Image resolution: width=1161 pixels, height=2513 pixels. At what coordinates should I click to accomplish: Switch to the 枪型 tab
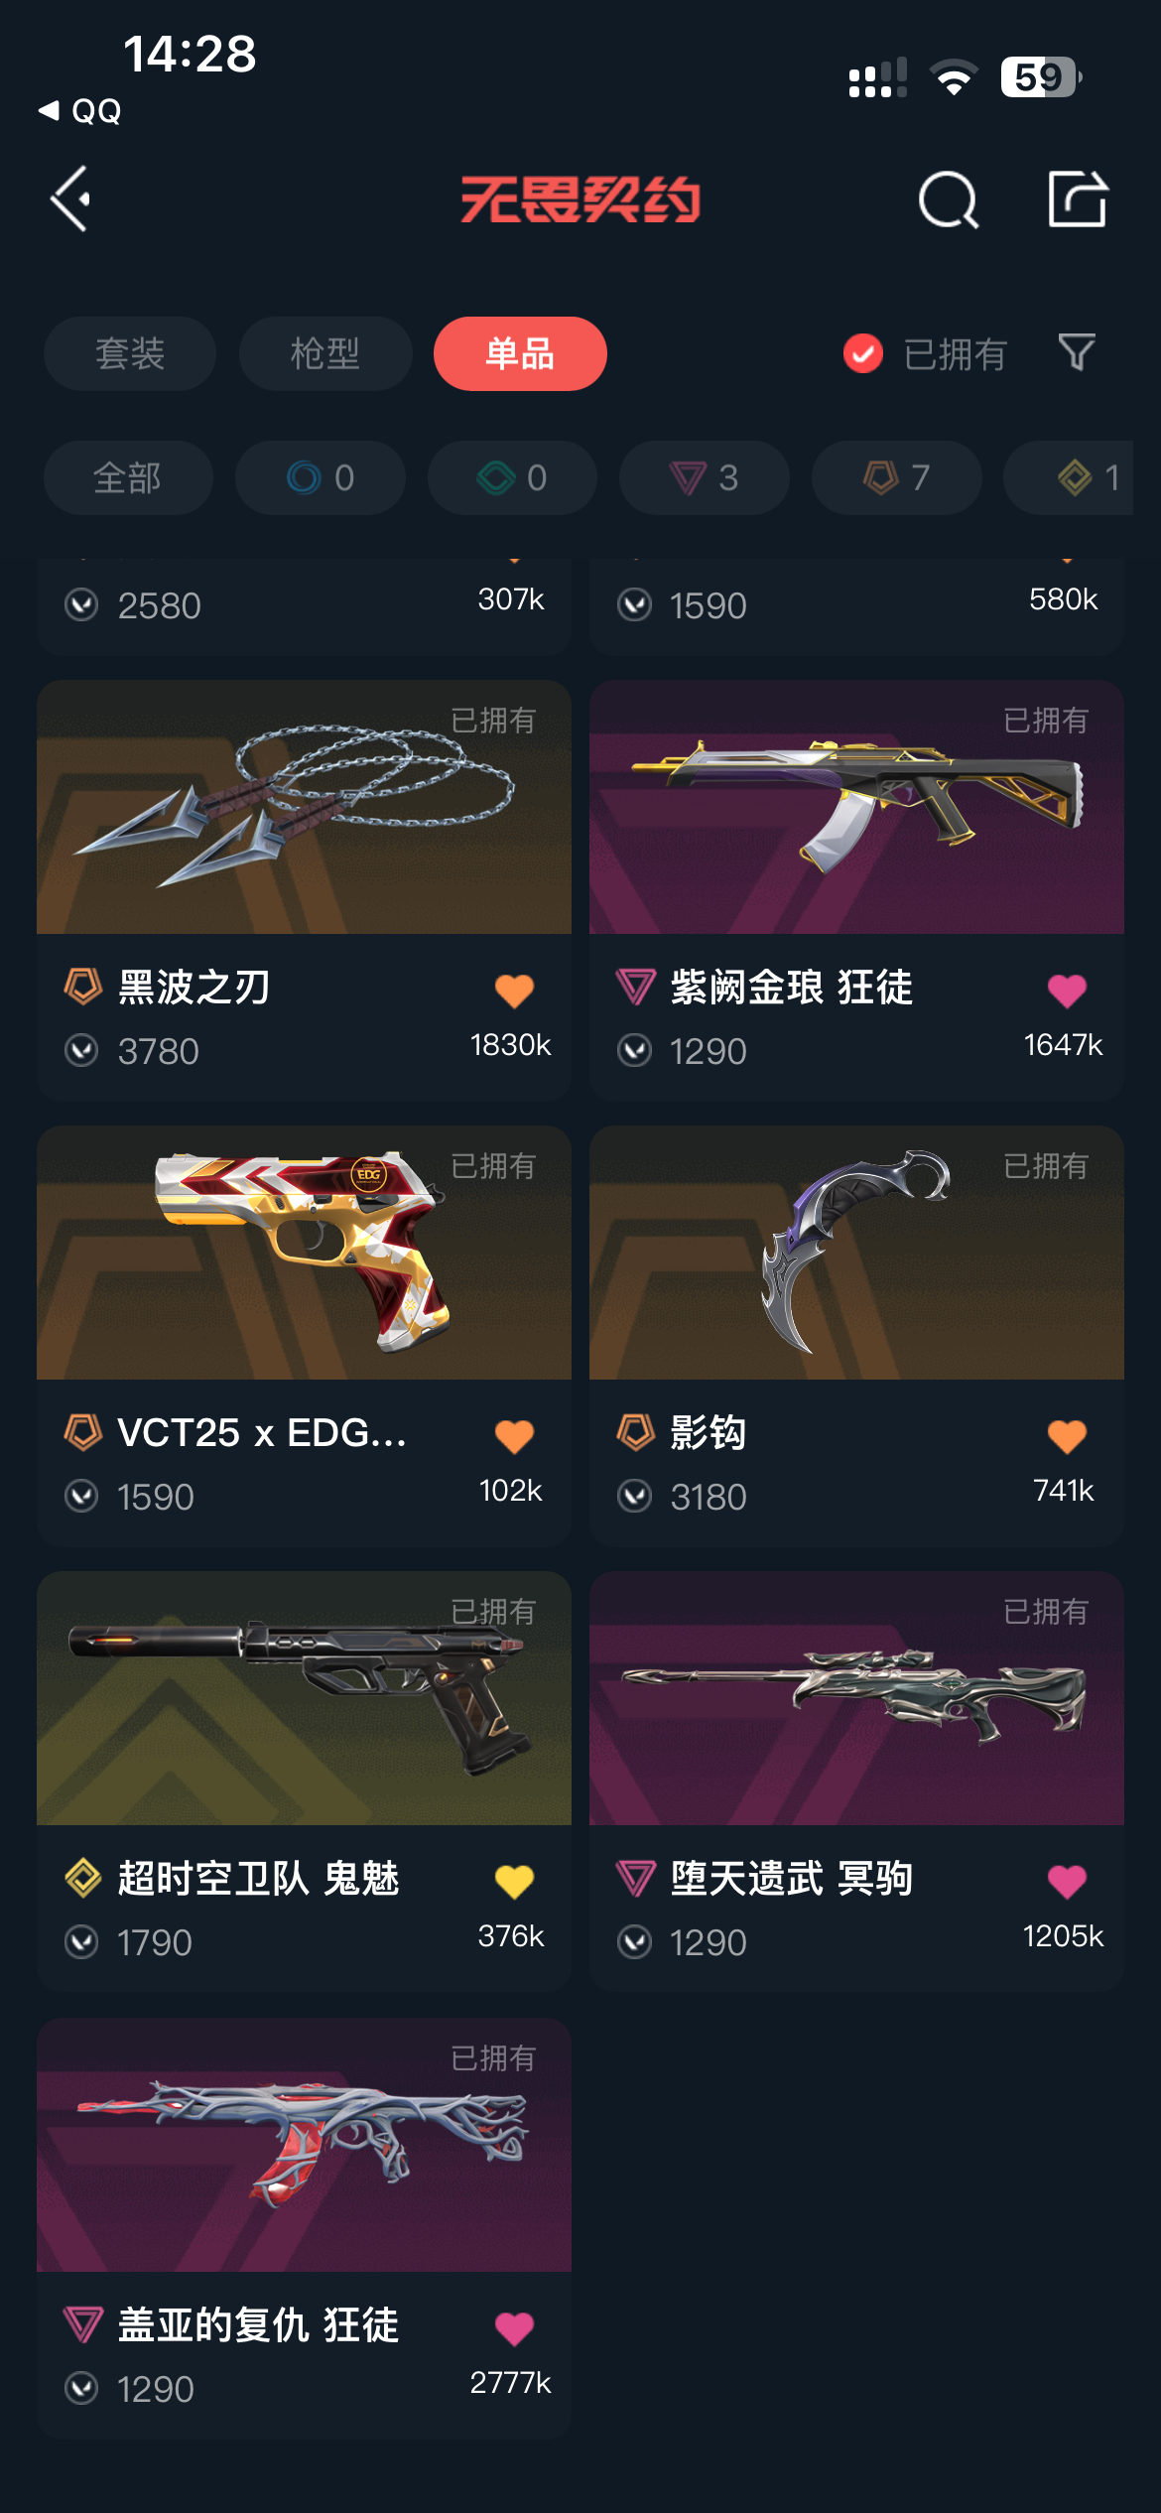click(x=325, y=353)
